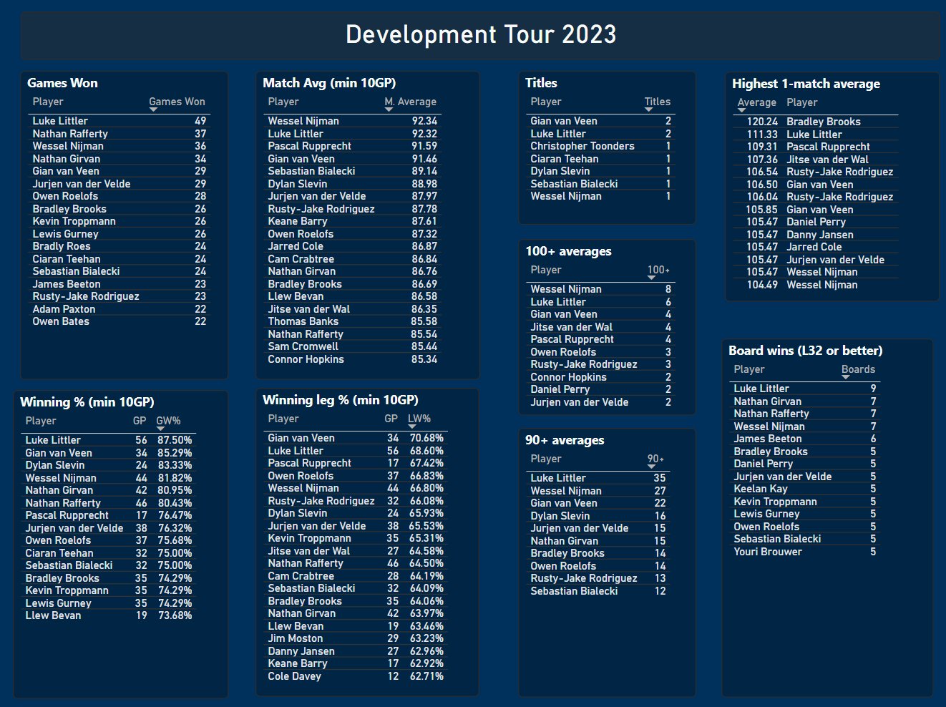Viewport: 946px width, 707px height.
Task: Click sort arrow under Games Won header
Action: coord(153,109)
